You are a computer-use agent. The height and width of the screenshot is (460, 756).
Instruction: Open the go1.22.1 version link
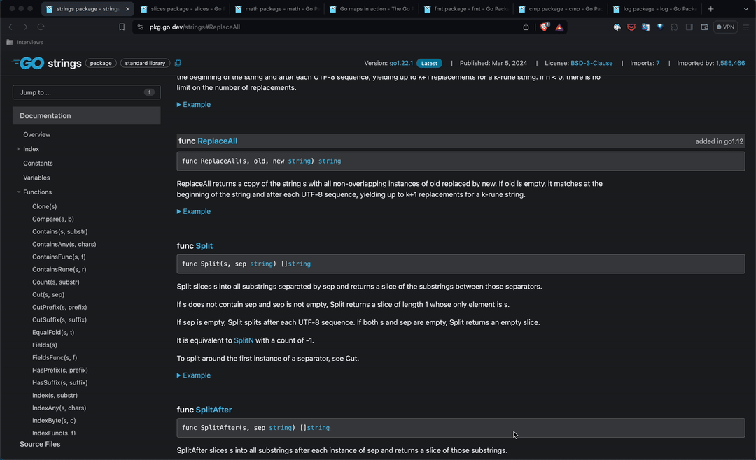click(401, 63)
